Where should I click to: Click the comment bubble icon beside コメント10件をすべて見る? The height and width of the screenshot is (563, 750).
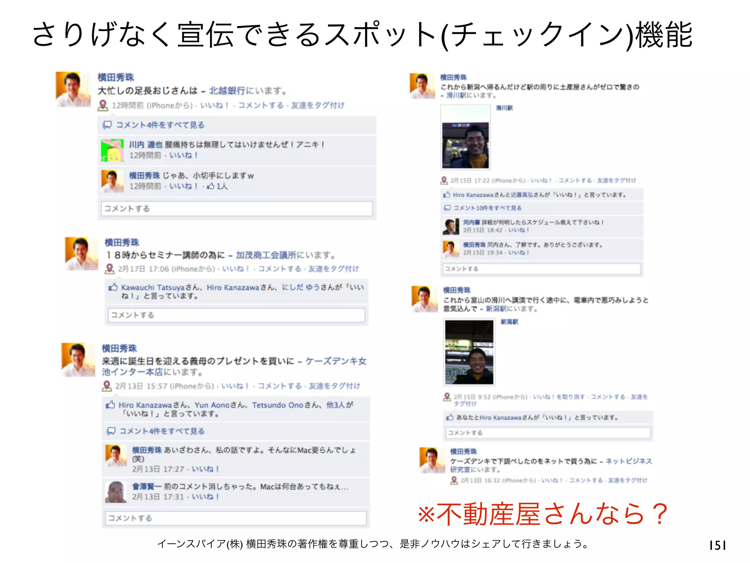tap(447, 208)
